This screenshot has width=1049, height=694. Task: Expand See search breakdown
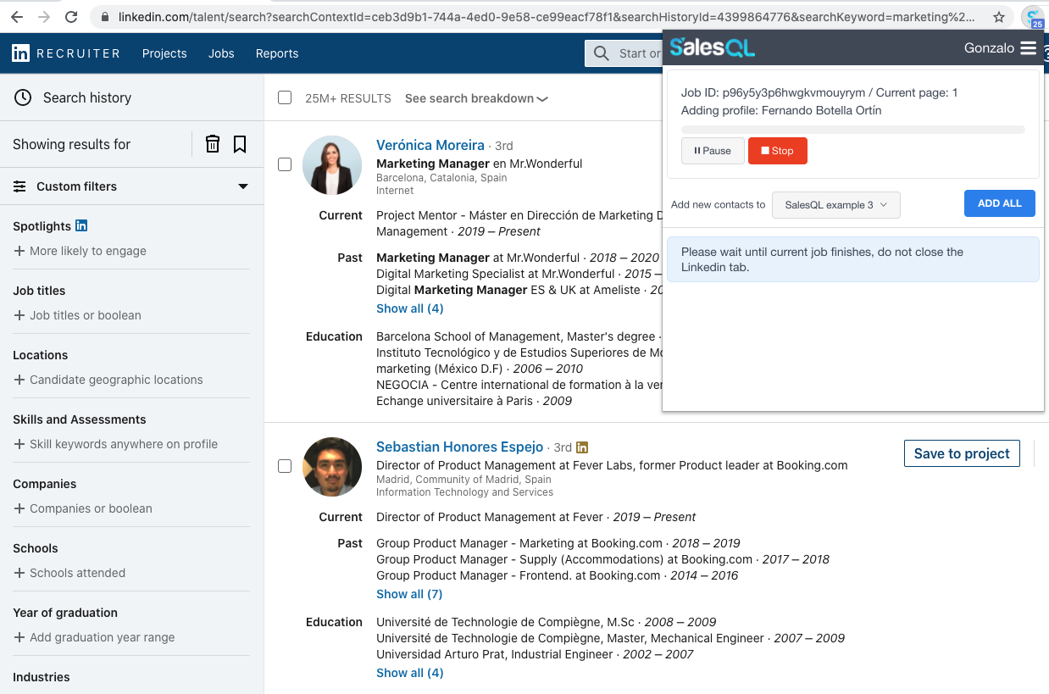point(476,98)
